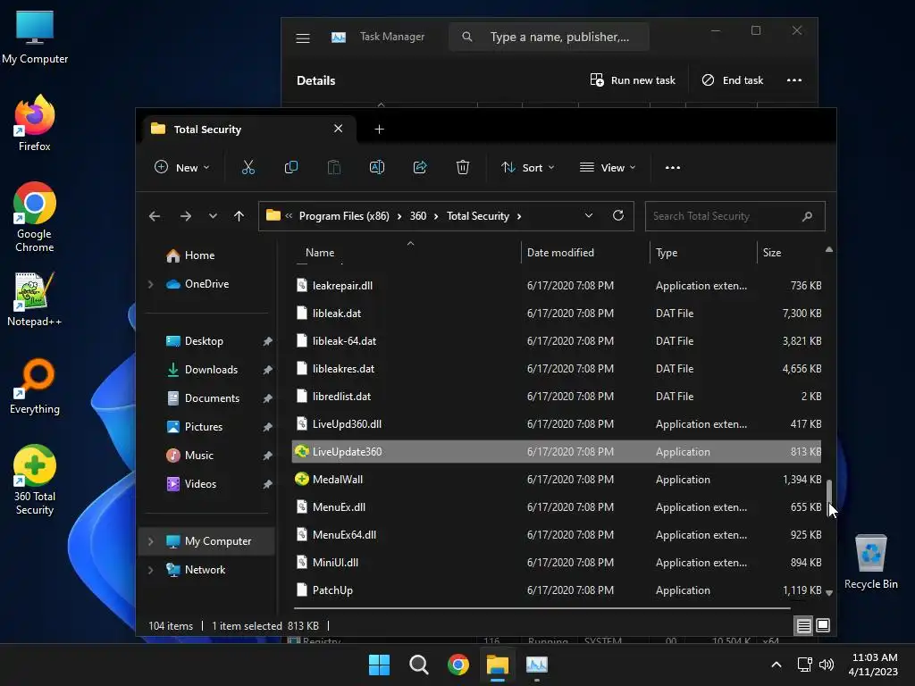The height and width of the screenshot is (686, 915).
Task: Expand My Computer in navigation pane
Action: click(x=150, y=541)
